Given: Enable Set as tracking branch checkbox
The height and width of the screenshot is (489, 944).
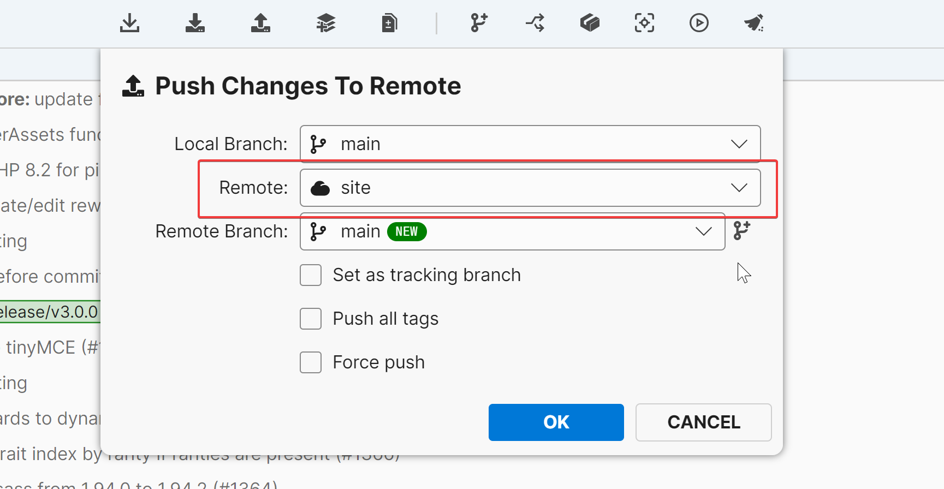Looking at the screenshot, I should click(311, 275).
